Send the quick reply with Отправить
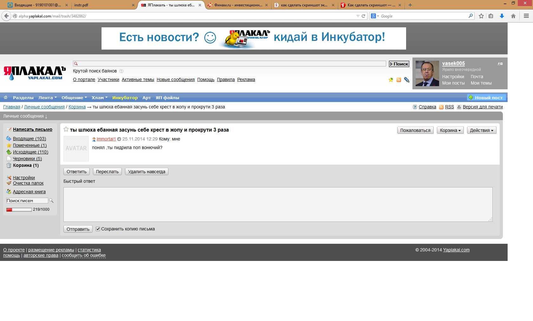 [x=78, y=229]
